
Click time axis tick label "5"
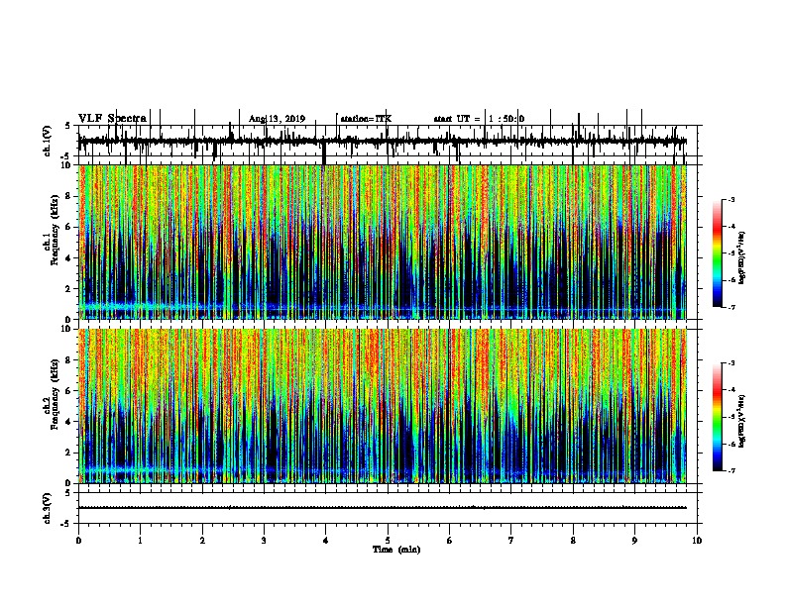click(388, 541)
